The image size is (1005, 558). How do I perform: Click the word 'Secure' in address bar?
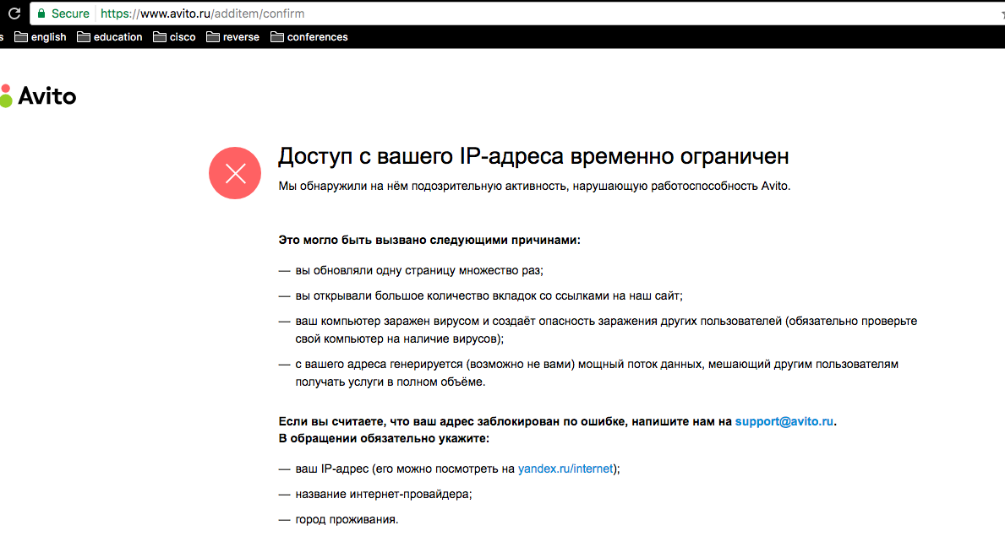click(70, 14)
